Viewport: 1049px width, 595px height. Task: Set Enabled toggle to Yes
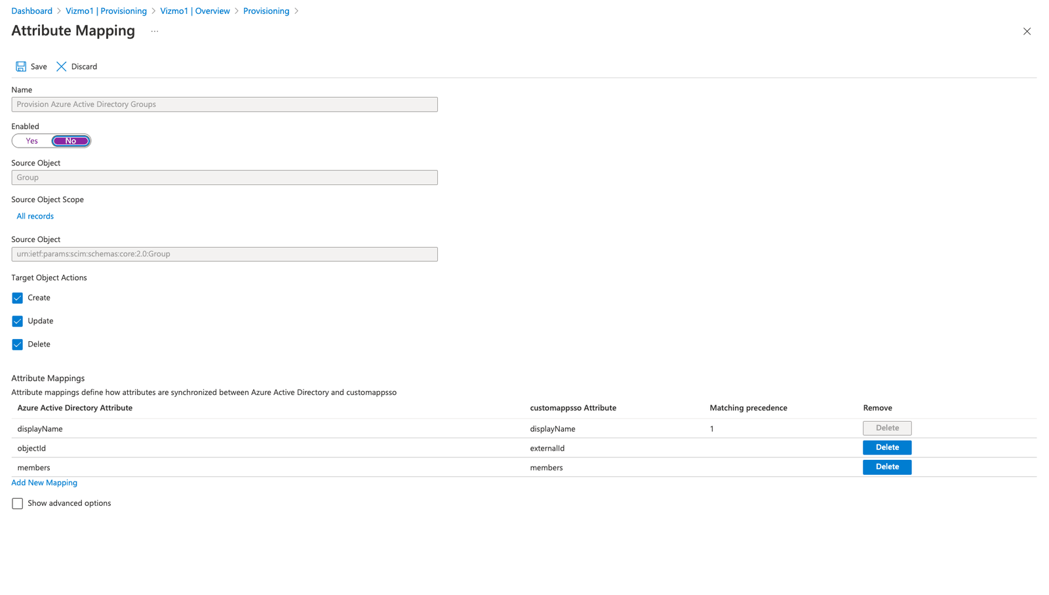point(31,141)
